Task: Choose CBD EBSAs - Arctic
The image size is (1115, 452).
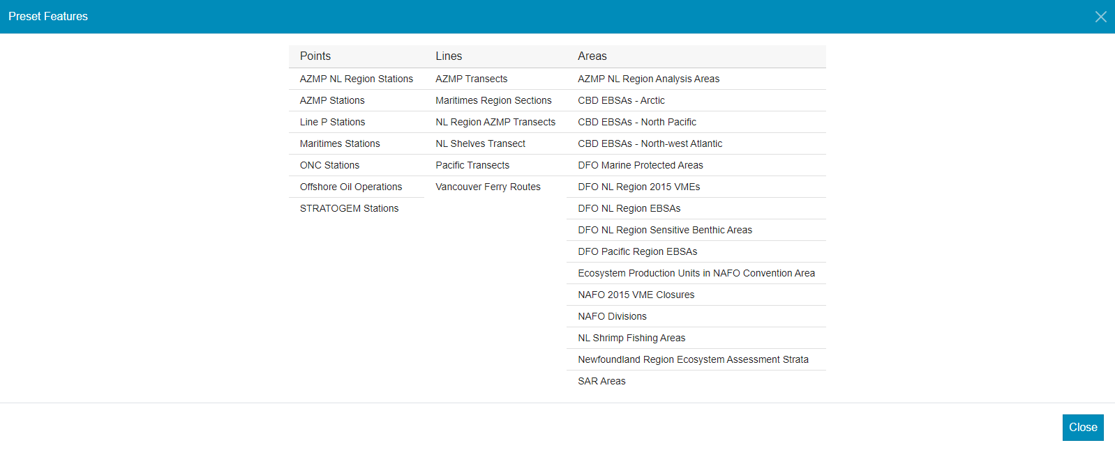Action: click(696, 100)
